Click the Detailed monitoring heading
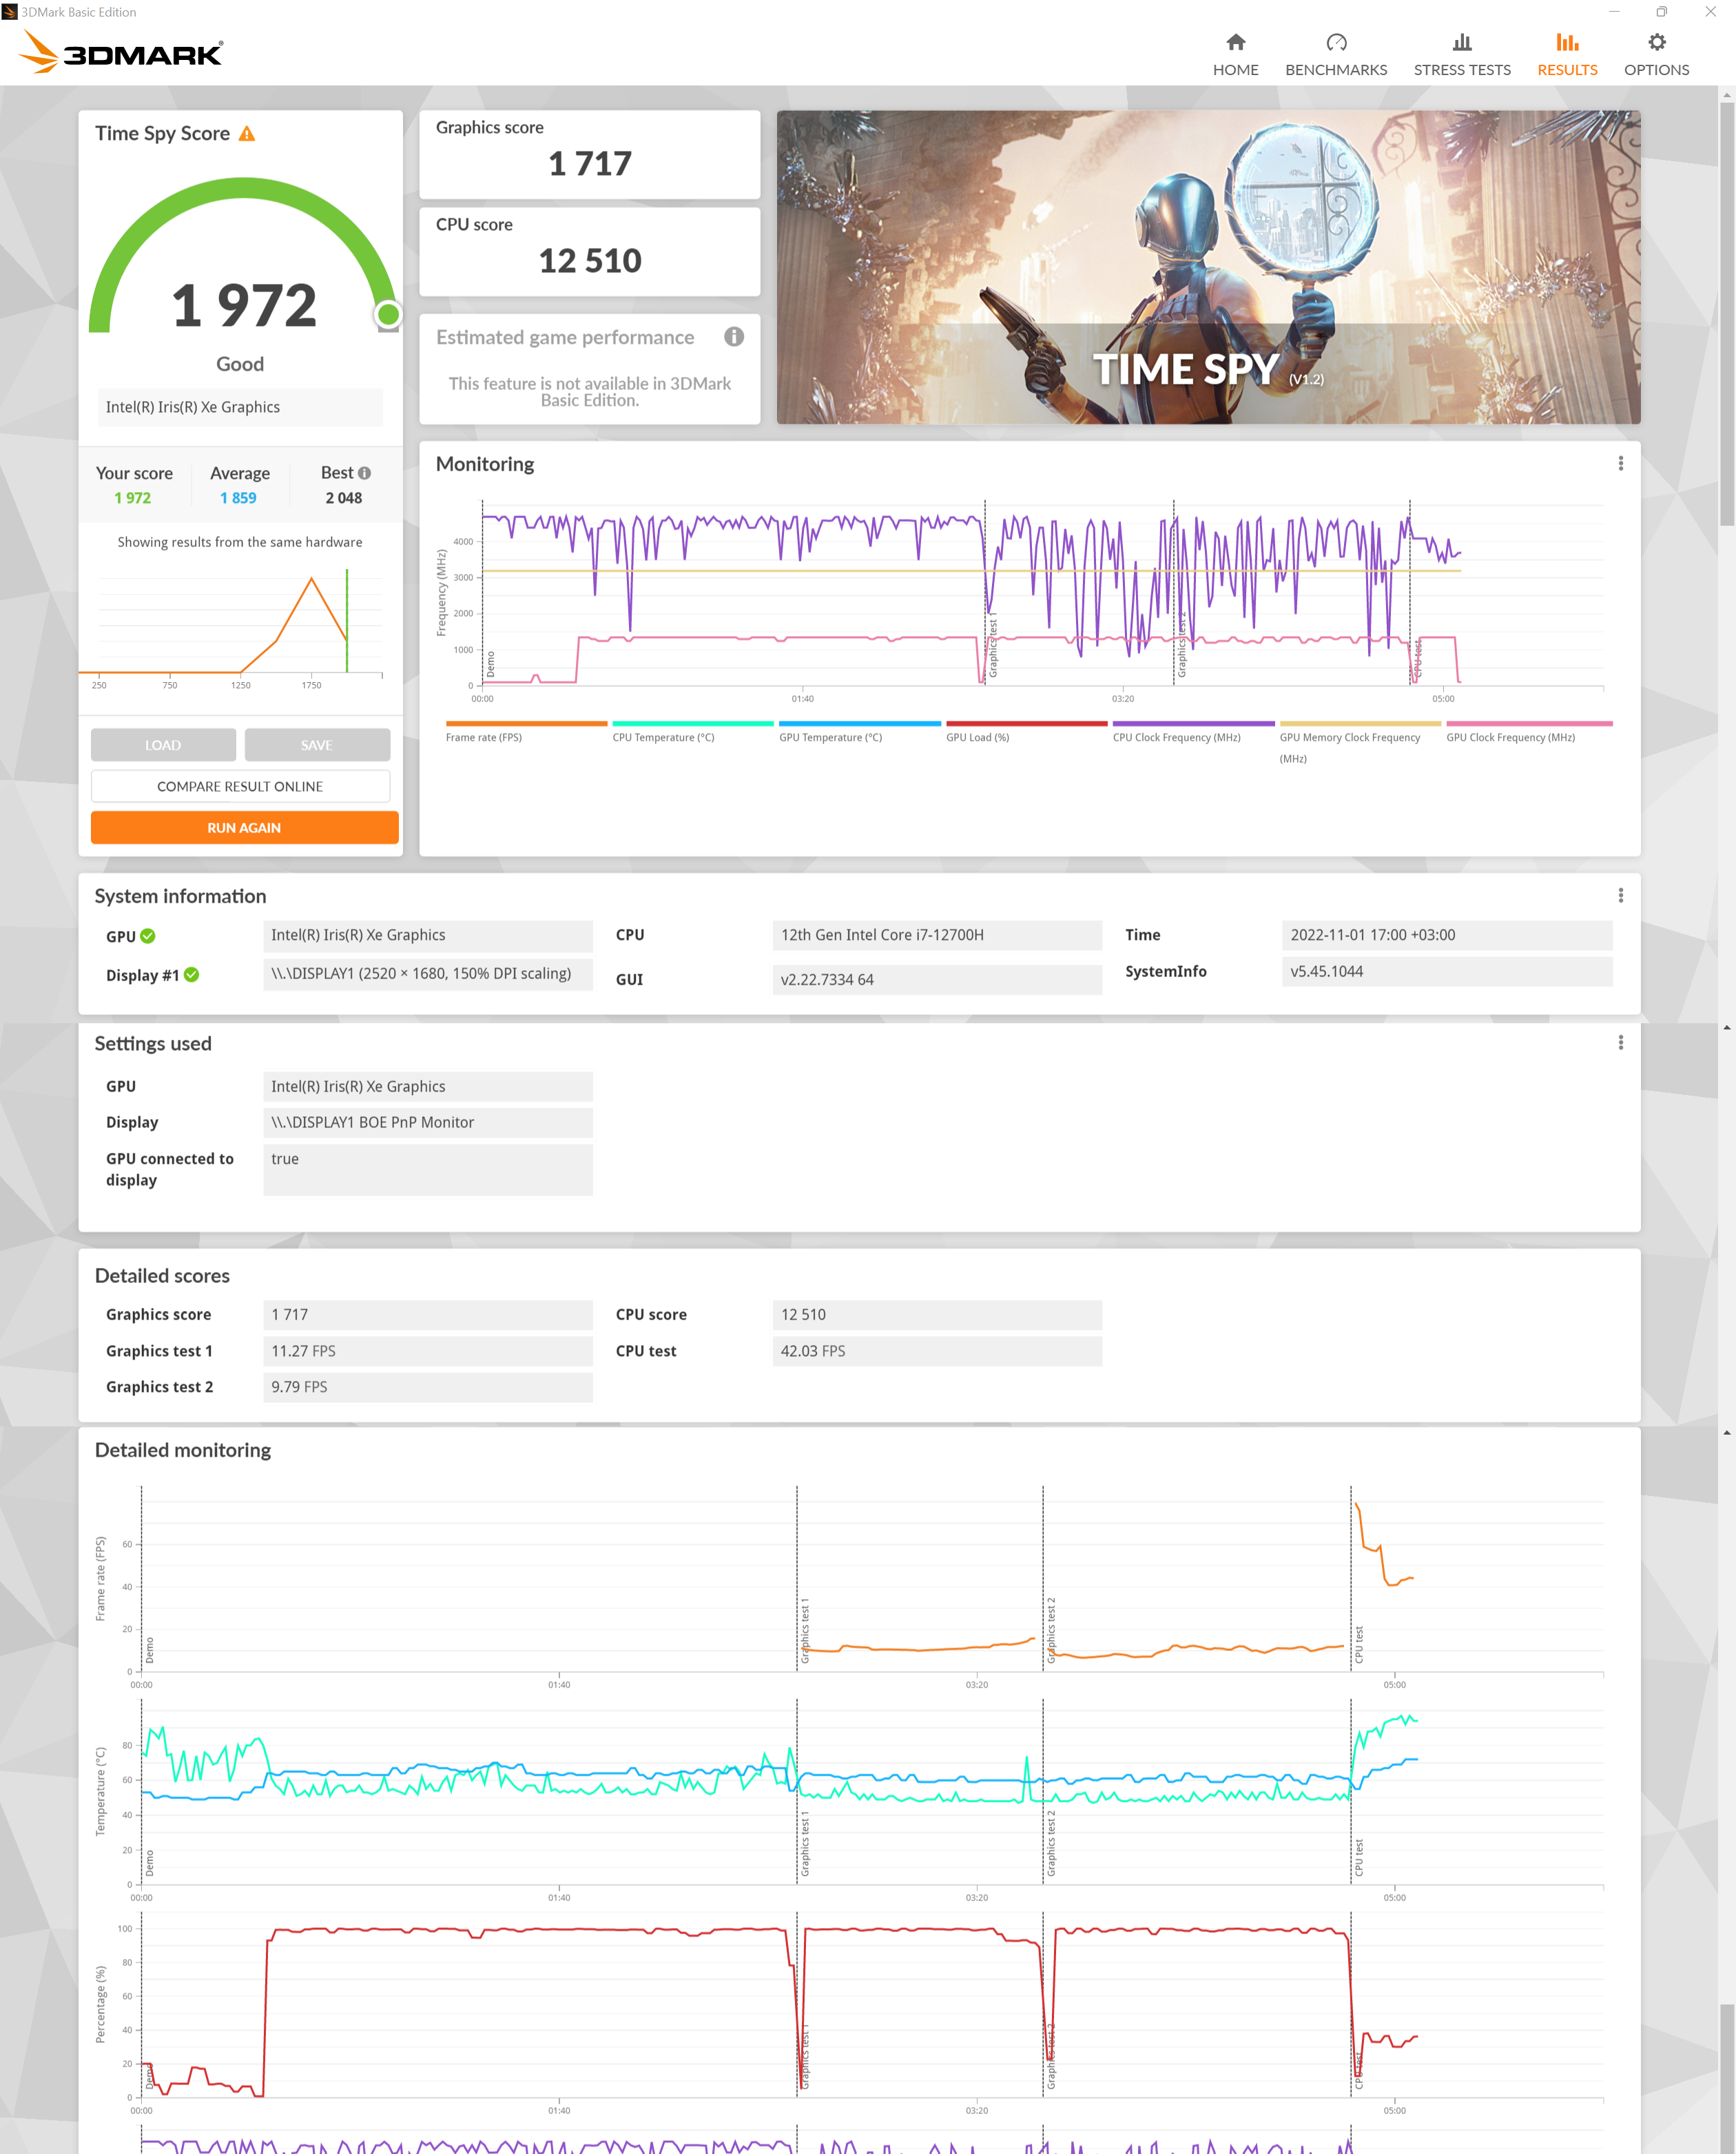1736x2154 pixels. pos(183,1450)
